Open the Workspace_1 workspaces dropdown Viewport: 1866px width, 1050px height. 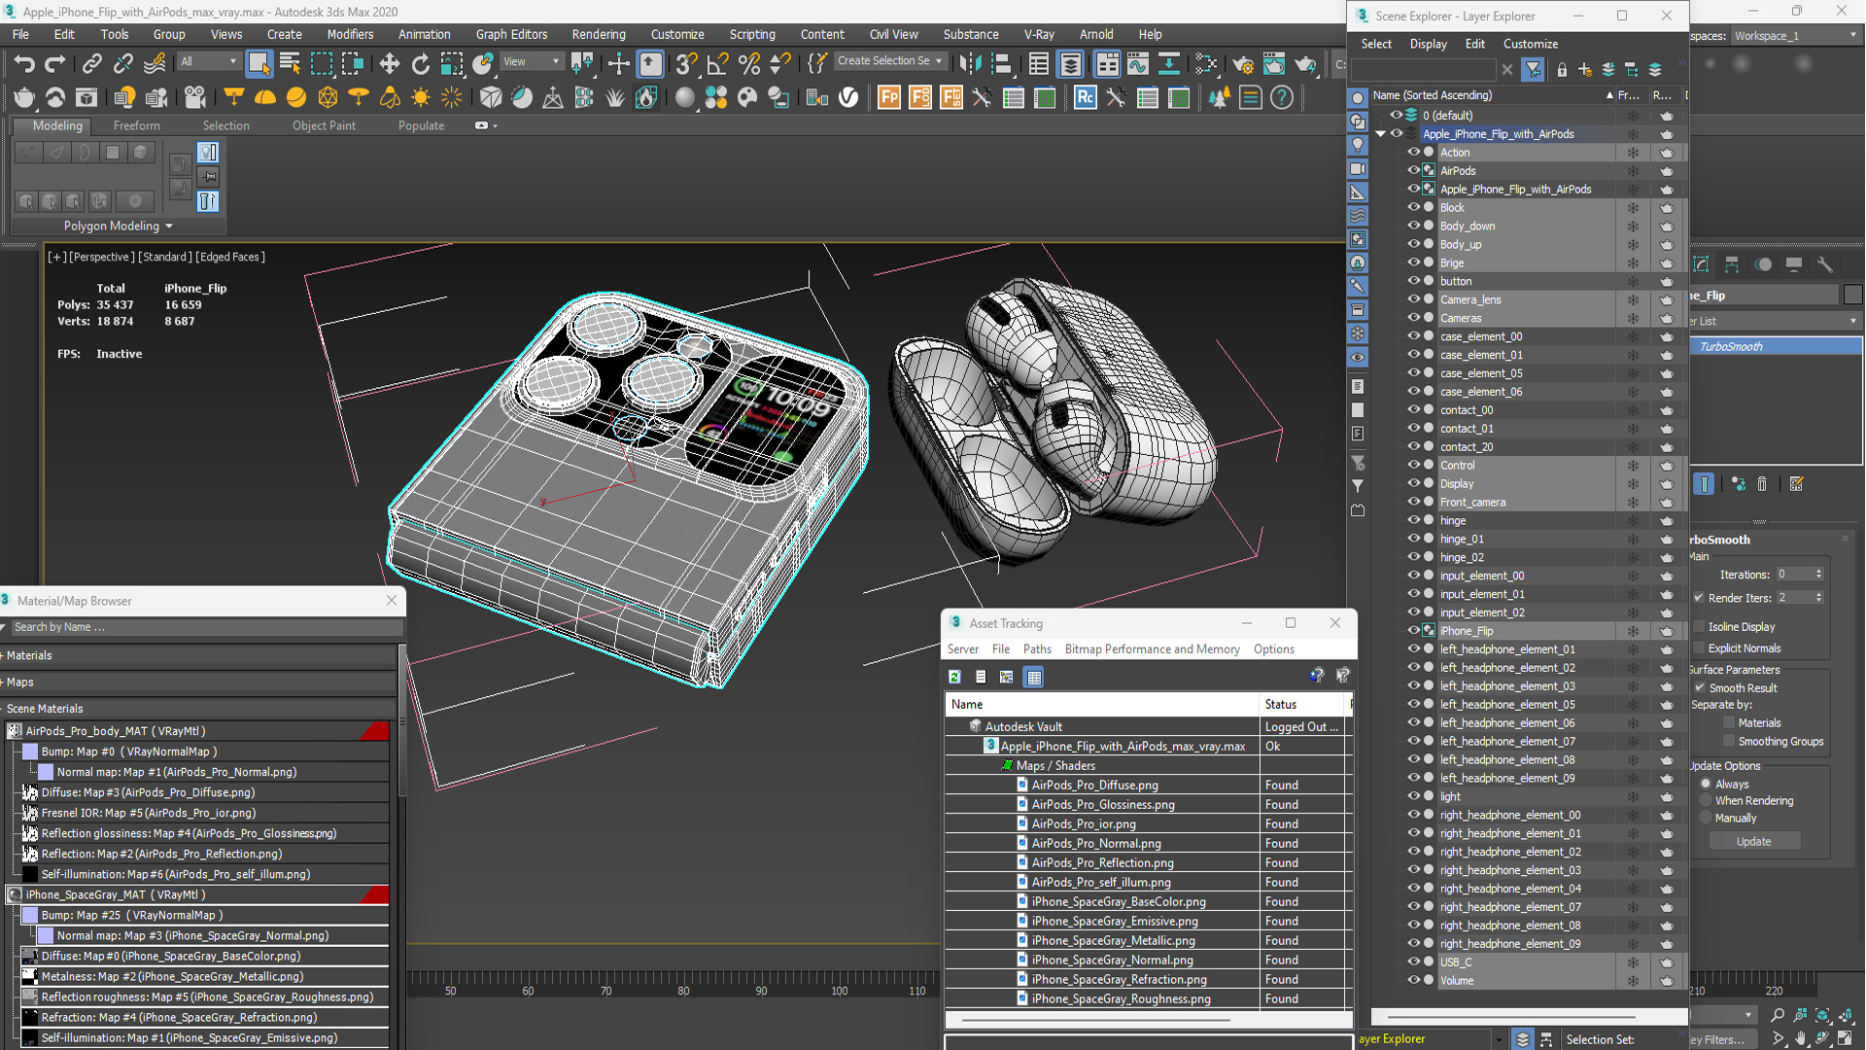1796,36
